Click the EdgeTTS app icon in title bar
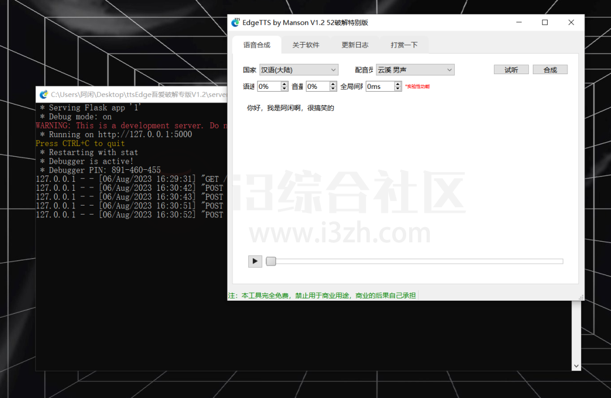 click(x=235, y=23)
